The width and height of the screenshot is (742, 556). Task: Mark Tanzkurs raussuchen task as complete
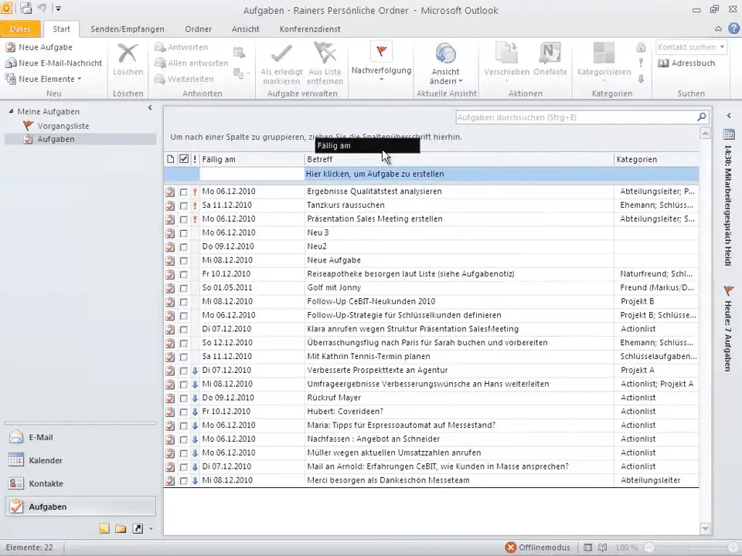184,205
